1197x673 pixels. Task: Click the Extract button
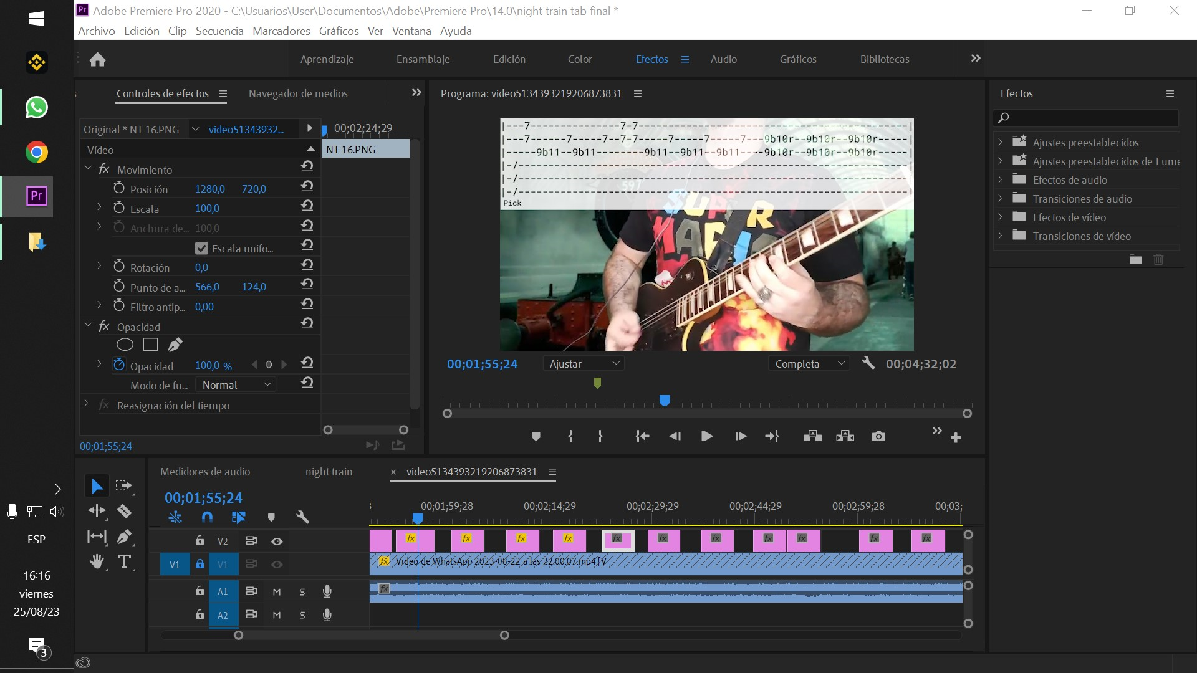(x=845, y=436)
